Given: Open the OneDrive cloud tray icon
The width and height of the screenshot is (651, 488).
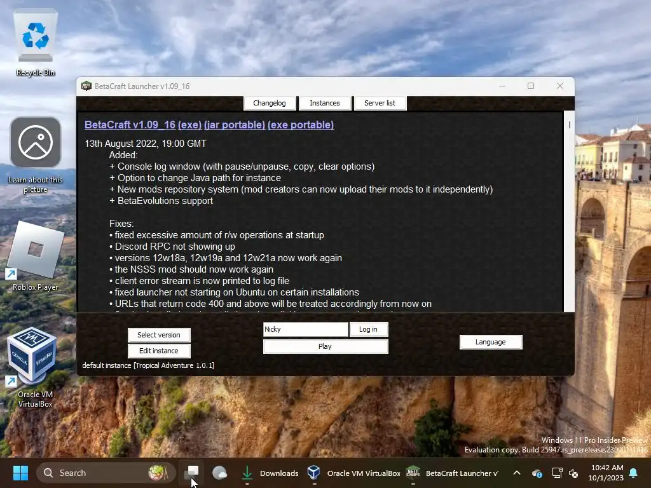Looking at the screenshot, I should point(537,473).
